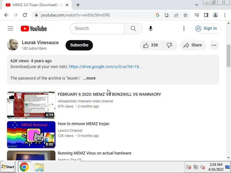Expand the tab search chevron
Image resolution: width=231 pixels, height=173 pixels.
[197, 5]
